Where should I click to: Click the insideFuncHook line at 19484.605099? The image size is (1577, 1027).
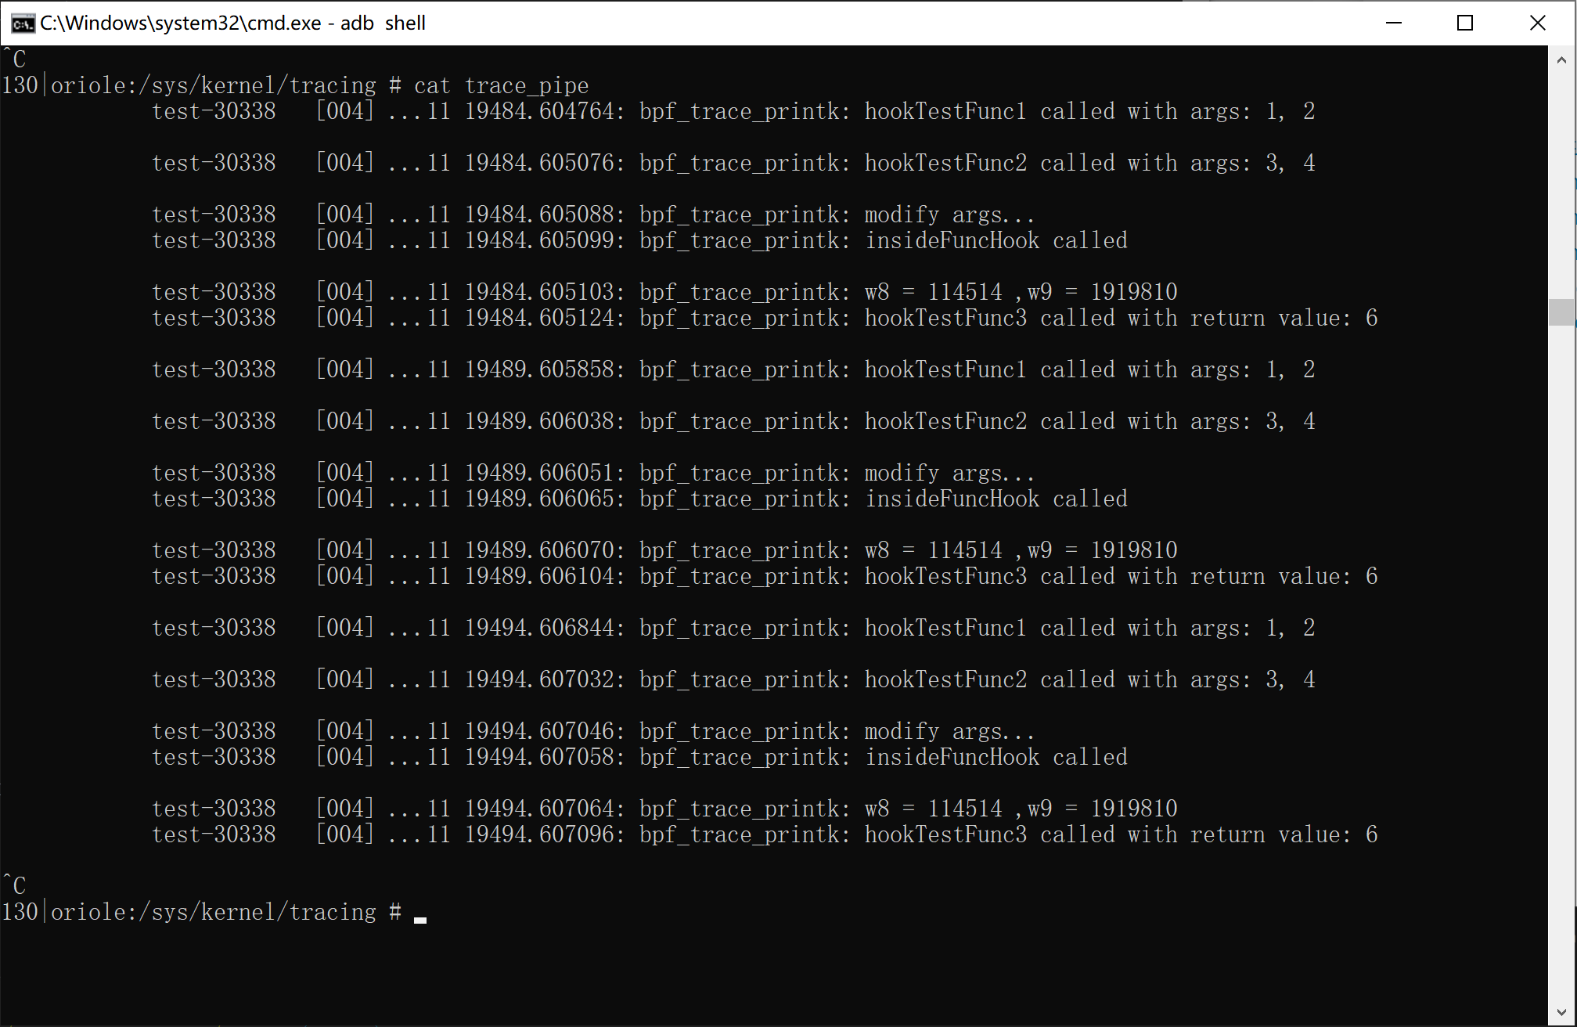point(639,240)
